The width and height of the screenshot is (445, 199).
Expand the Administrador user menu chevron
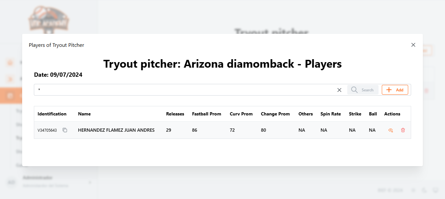pyautogui.click(x=90, y=182)
